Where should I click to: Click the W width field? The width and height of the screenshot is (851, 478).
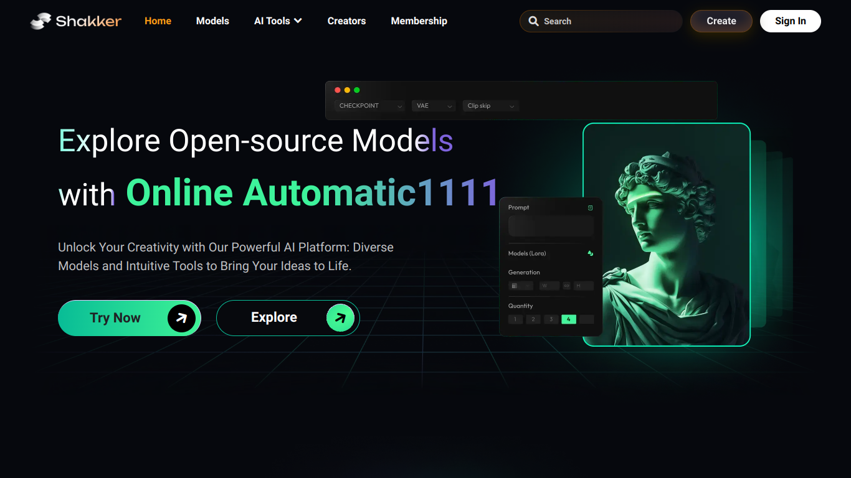point(549,286)
